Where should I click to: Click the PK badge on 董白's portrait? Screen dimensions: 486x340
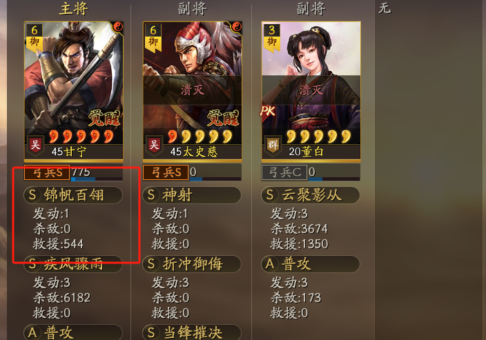point(268,110)
